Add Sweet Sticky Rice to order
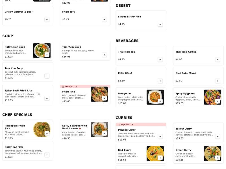Viewport: 226px width, 169px height. coord(160,24)
